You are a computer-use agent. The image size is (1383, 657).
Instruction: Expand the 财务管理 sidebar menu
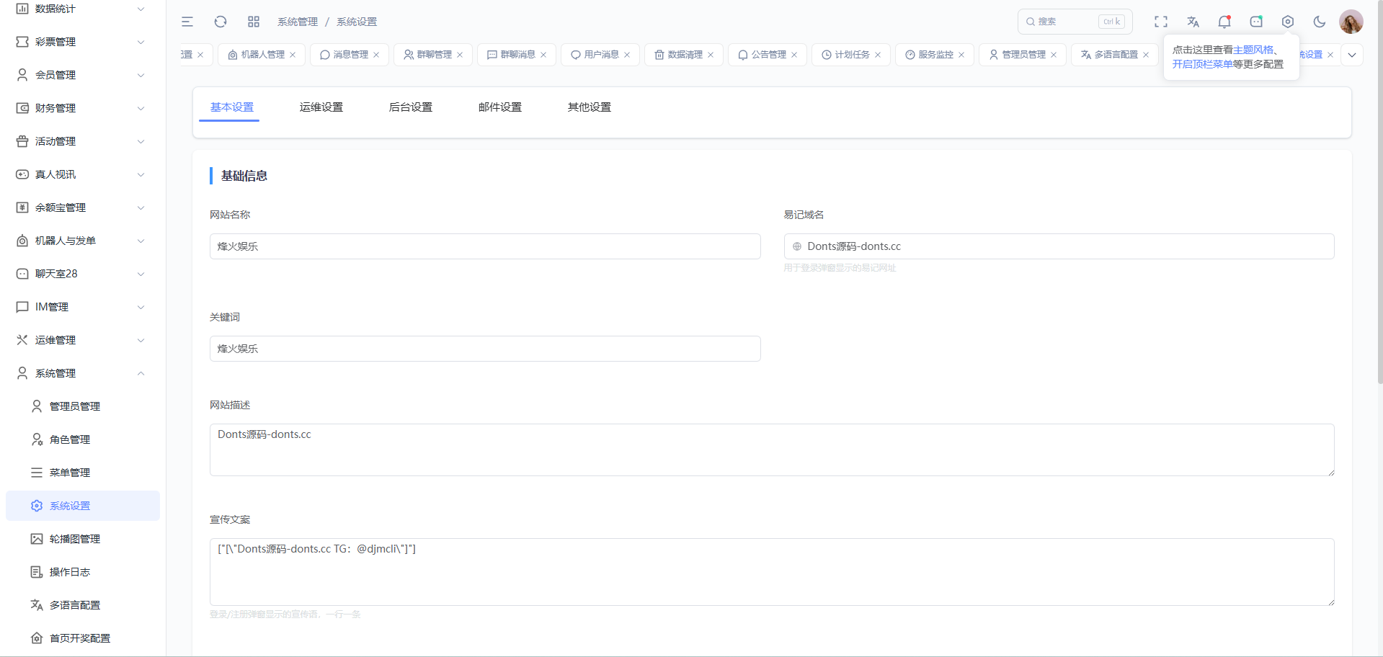(82, 108)
